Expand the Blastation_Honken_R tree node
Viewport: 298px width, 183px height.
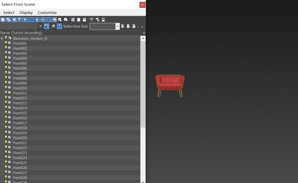2,38
